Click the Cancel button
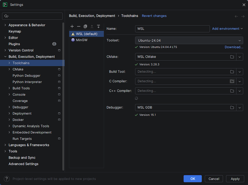 (214, 179)
